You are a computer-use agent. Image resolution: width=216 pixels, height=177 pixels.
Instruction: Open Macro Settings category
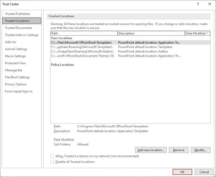[15, 56]
